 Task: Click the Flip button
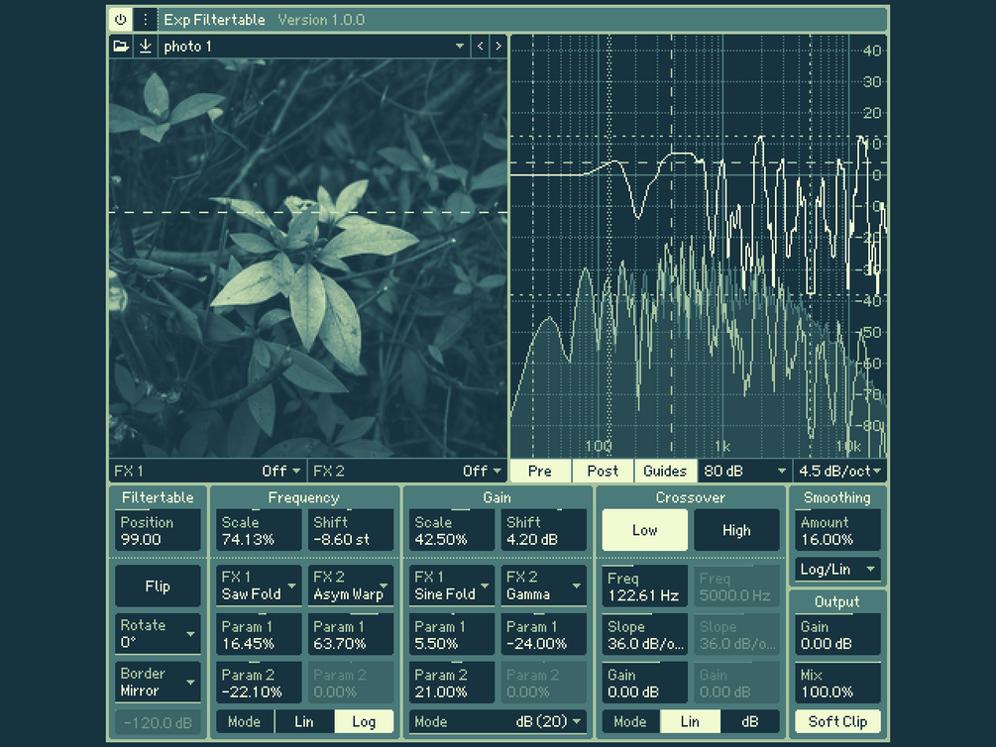click(x=158, y=586)
